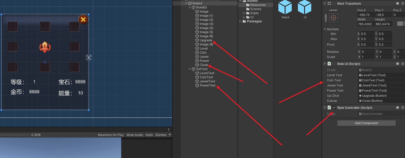Click the RpleController script reference field
This screenshot has width=405, height=158.
[381, 114]
